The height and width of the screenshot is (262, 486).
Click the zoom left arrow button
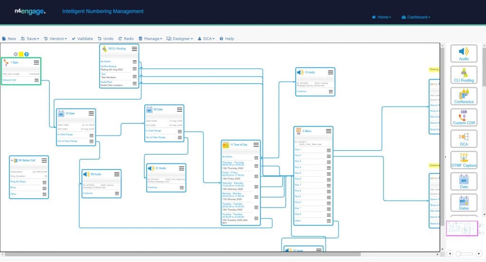(450, 253)
